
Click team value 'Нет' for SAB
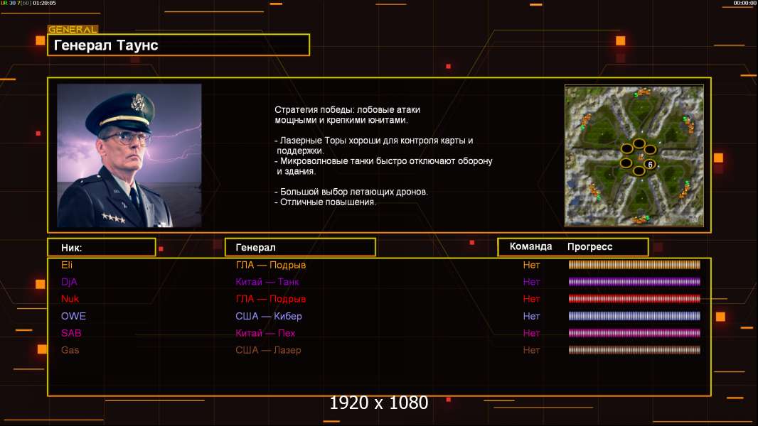click(x=531, y=333)
